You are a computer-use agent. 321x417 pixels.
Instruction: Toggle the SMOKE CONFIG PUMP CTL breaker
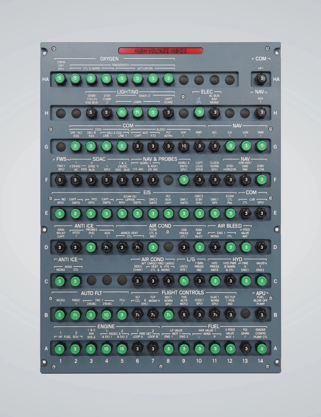point(261,349)
